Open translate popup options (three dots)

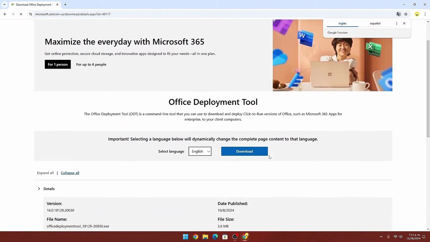(397, 24)
